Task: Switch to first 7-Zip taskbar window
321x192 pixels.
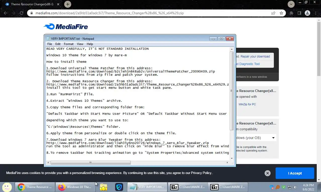Action: [x=188, y=187]
